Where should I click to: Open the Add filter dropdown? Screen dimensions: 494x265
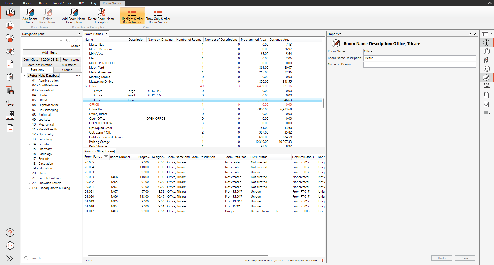[51, 52]
